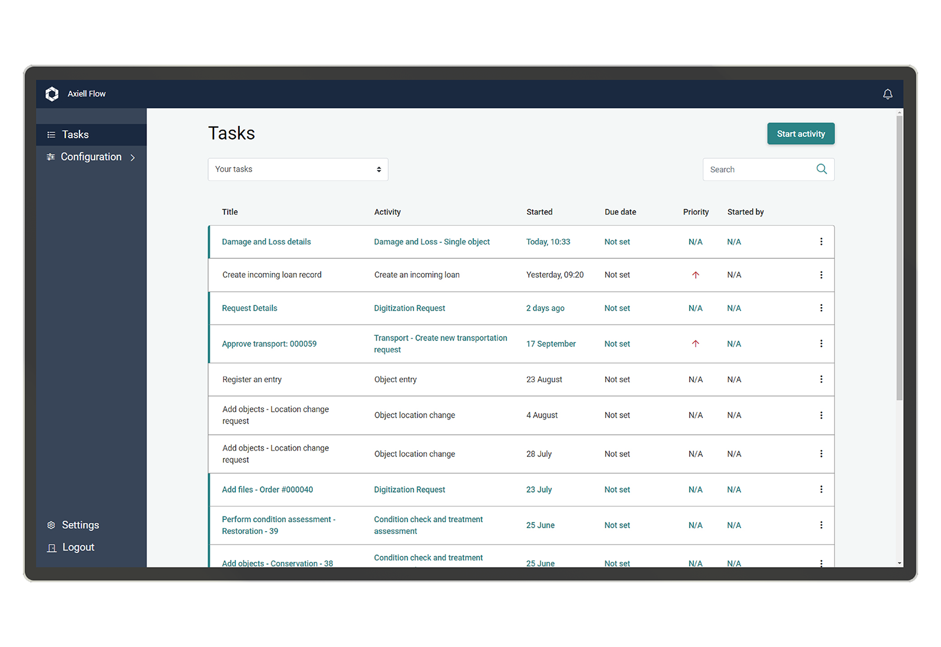Open the Your tasks filter dropdown
The image size is (941, 647).
tap(298, 169)
